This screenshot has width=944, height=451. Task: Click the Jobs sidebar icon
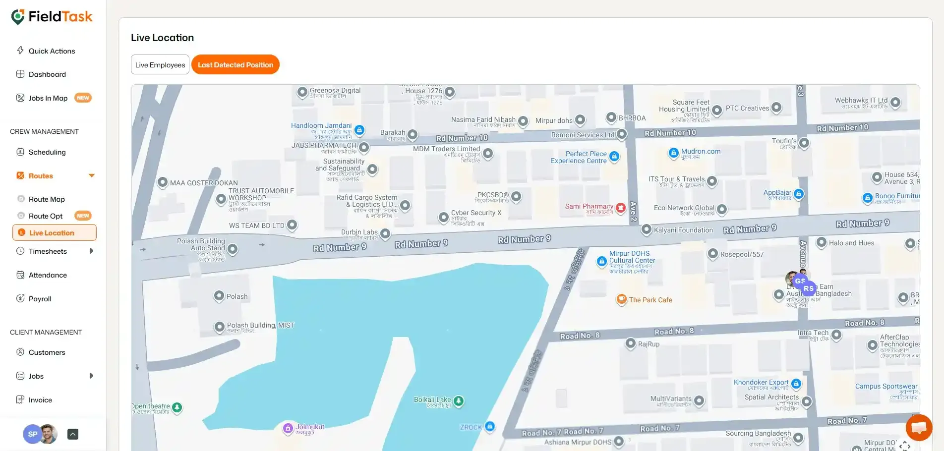click(20, 376)
